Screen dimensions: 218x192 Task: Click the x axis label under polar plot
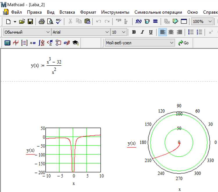(x=180, y=189)
